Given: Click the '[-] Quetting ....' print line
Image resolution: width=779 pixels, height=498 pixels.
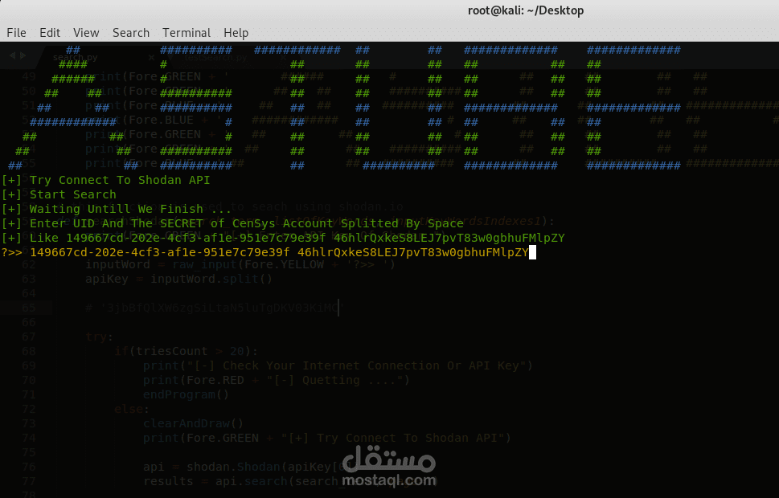Looking at the screenshot, I should (x=277, y=380).
